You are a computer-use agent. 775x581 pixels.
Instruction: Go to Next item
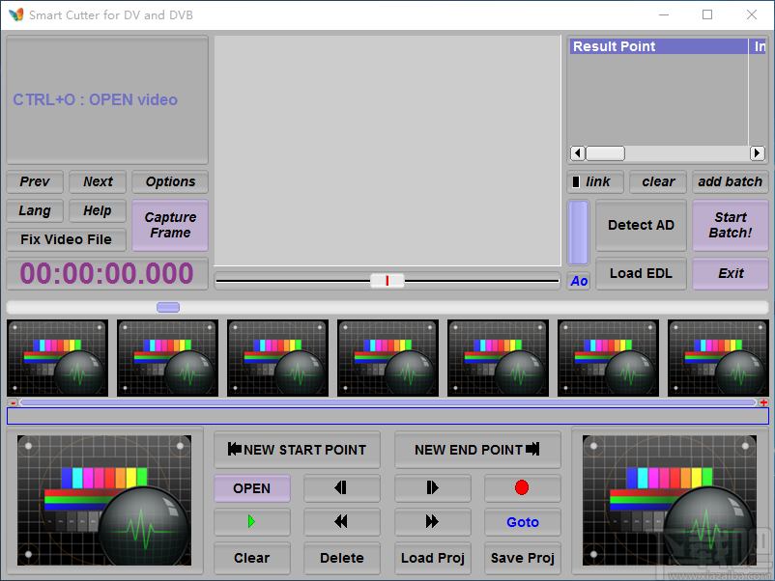click(x=98, y=181)
